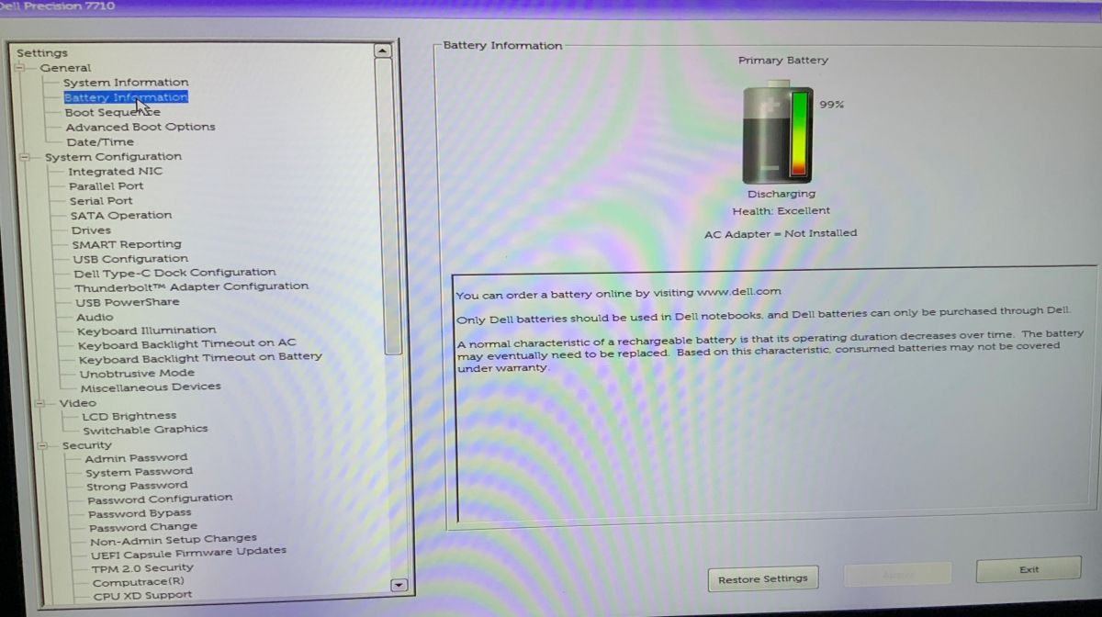Click the Restore Settings button
The image size is (1102, 617).
coord(763,579)
